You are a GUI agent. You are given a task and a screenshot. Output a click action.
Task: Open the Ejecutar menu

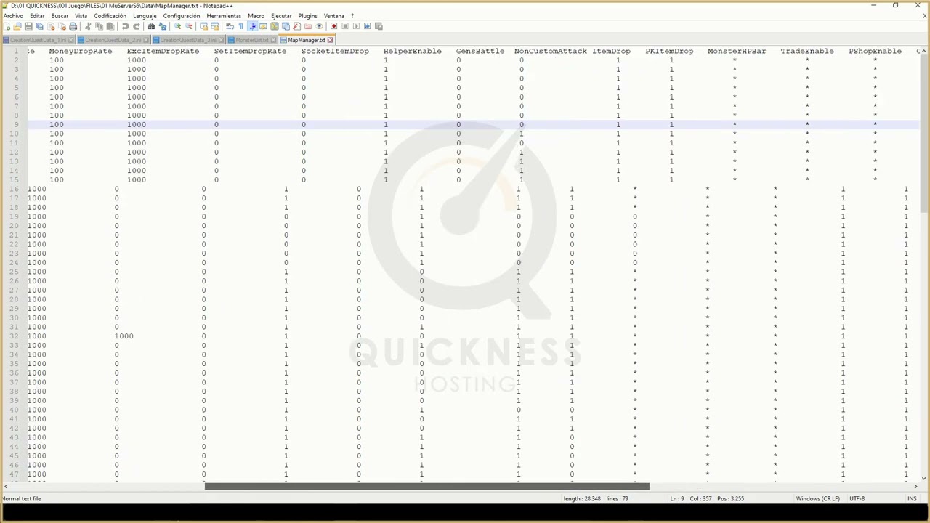point(281,16)
